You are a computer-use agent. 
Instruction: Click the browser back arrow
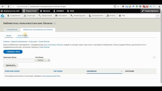3,7
